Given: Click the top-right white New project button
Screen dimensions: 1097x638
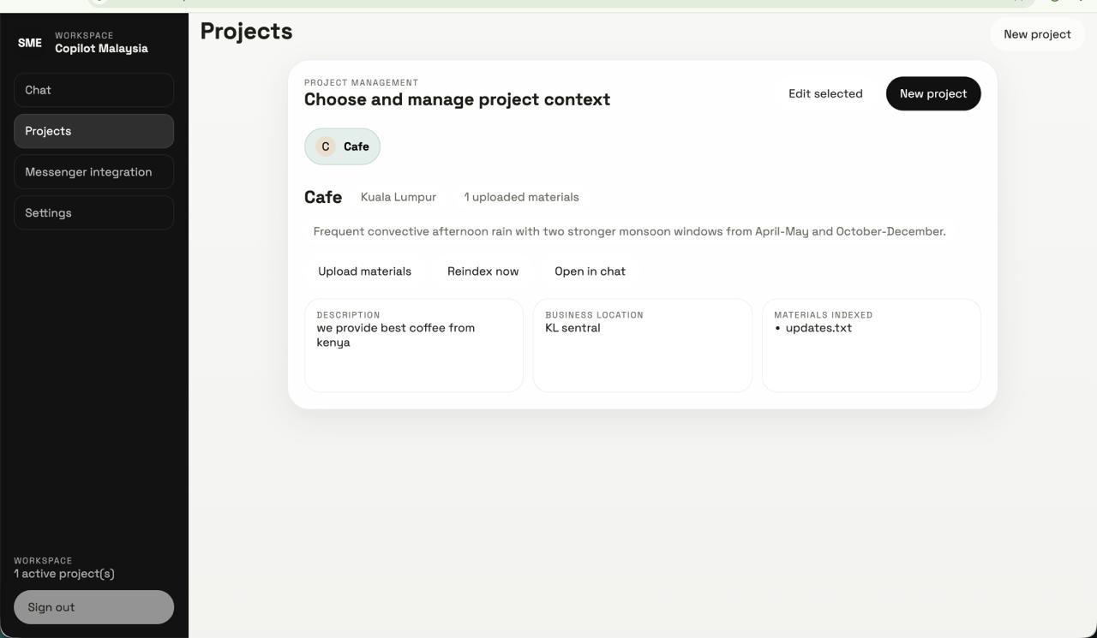Looking at the screenshot, I should (x=1037, y=34).
